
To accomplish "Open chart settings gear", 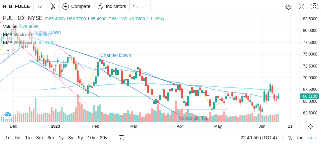I will coord(289,6).
